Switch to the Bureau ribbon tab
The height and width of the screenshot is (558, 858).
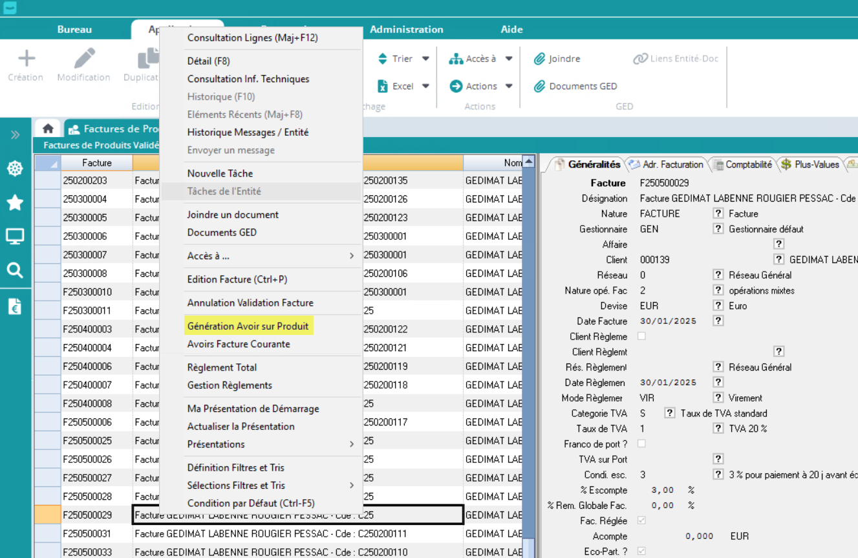pos(74,29)
